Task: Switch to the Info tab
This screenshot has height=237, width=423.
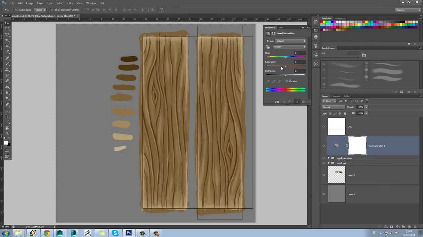Action: 281,28
